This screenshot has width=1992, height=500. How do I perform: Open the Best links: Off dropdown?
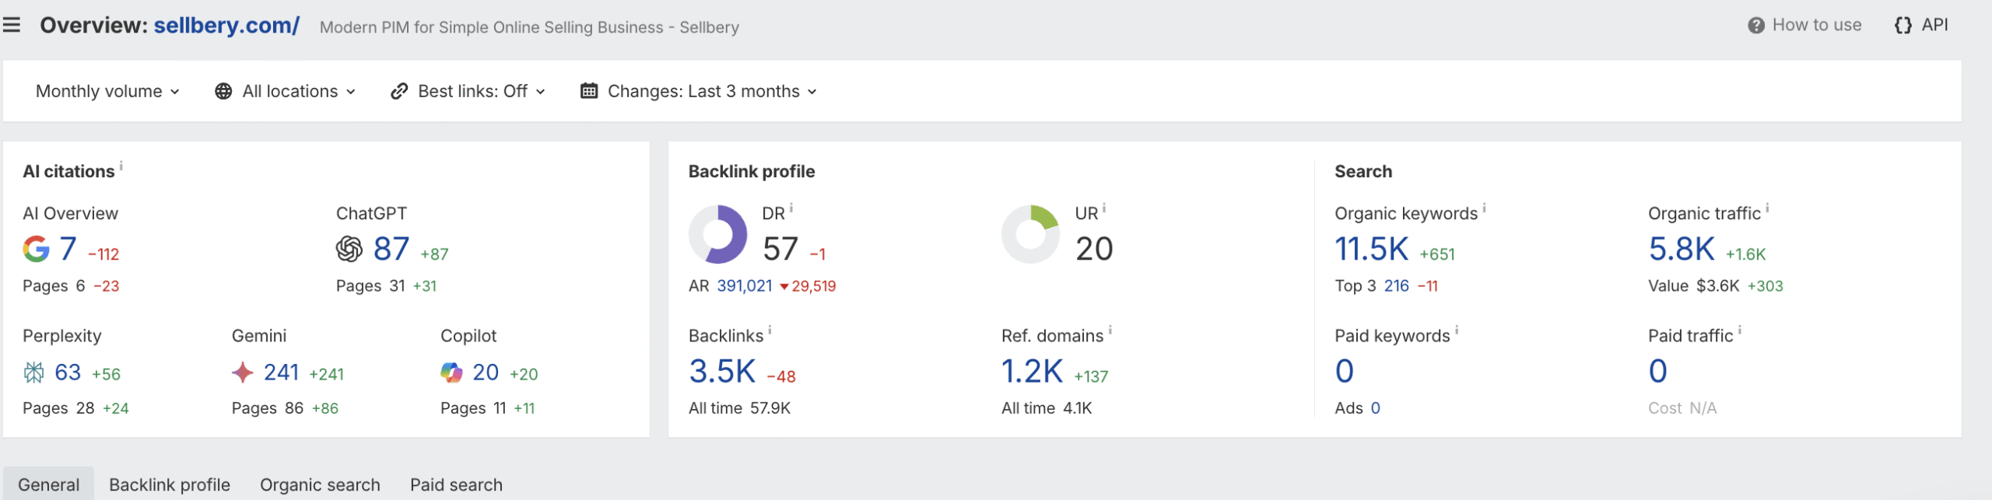pos(468,92)
